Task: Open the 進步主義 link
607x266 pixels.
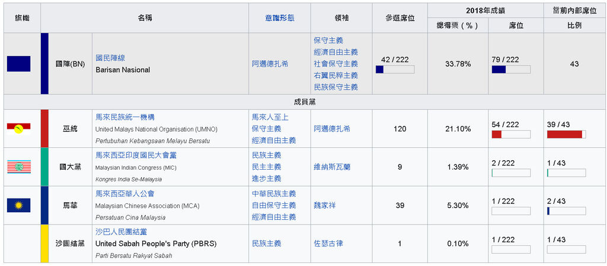Action: [x=267, y=179]
